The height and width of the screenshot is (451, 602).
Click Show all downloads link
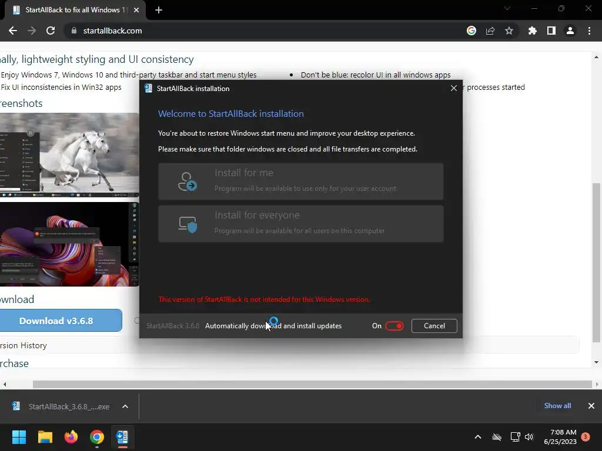pos(557,406)
